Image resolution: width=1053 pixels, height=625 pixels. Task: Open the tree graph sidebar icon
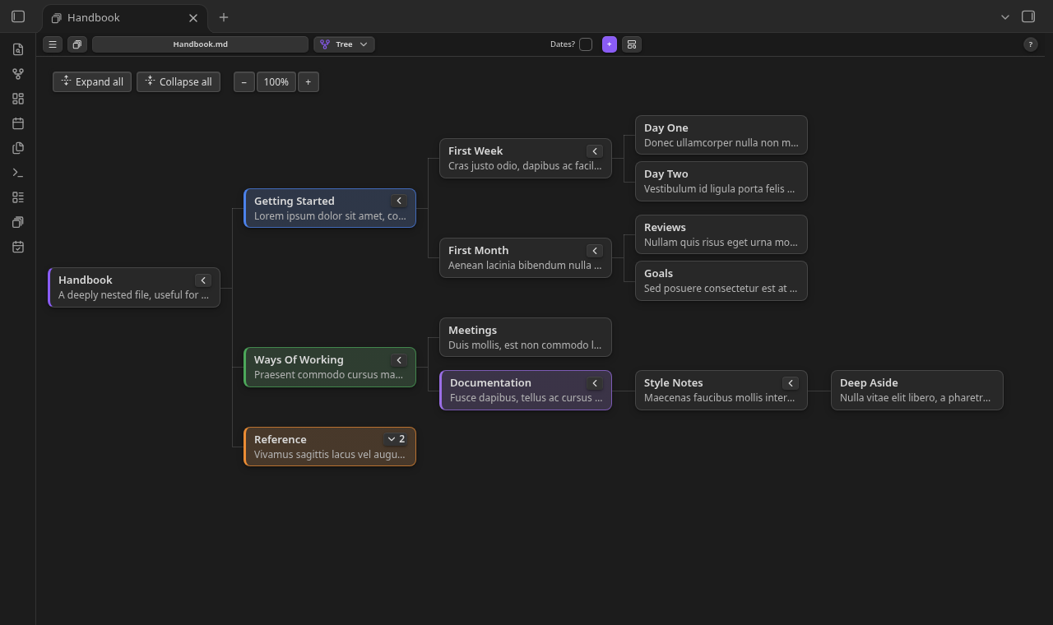click(x=18, y=74)
